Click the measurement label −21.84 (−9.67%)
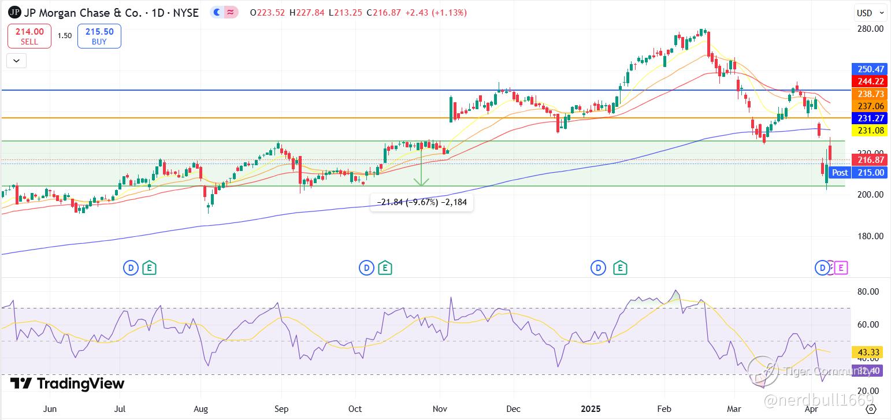The height and width of the screenshot is (420, 891). point(422,203)
